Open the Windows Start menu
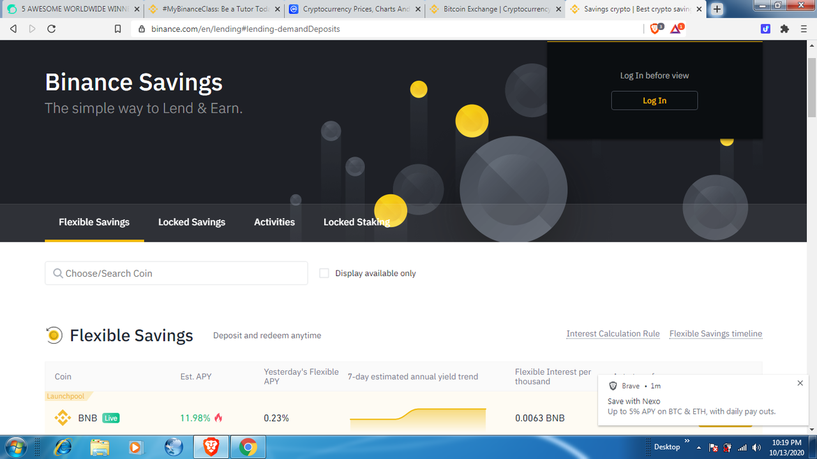Viewport: 817px width, 459px height. coord(15,447)
